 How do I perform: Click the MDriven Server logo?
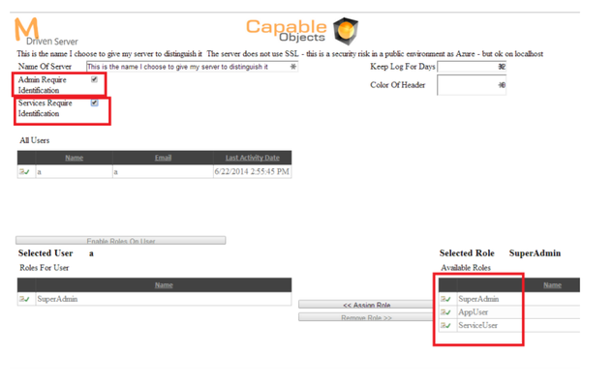(x=46, y=32)
